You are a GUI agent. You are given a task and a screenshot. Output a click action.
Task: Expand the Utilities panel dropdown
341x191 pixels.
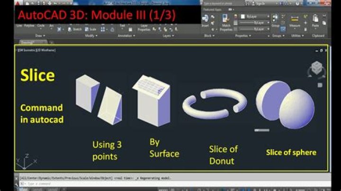point(297,36)
